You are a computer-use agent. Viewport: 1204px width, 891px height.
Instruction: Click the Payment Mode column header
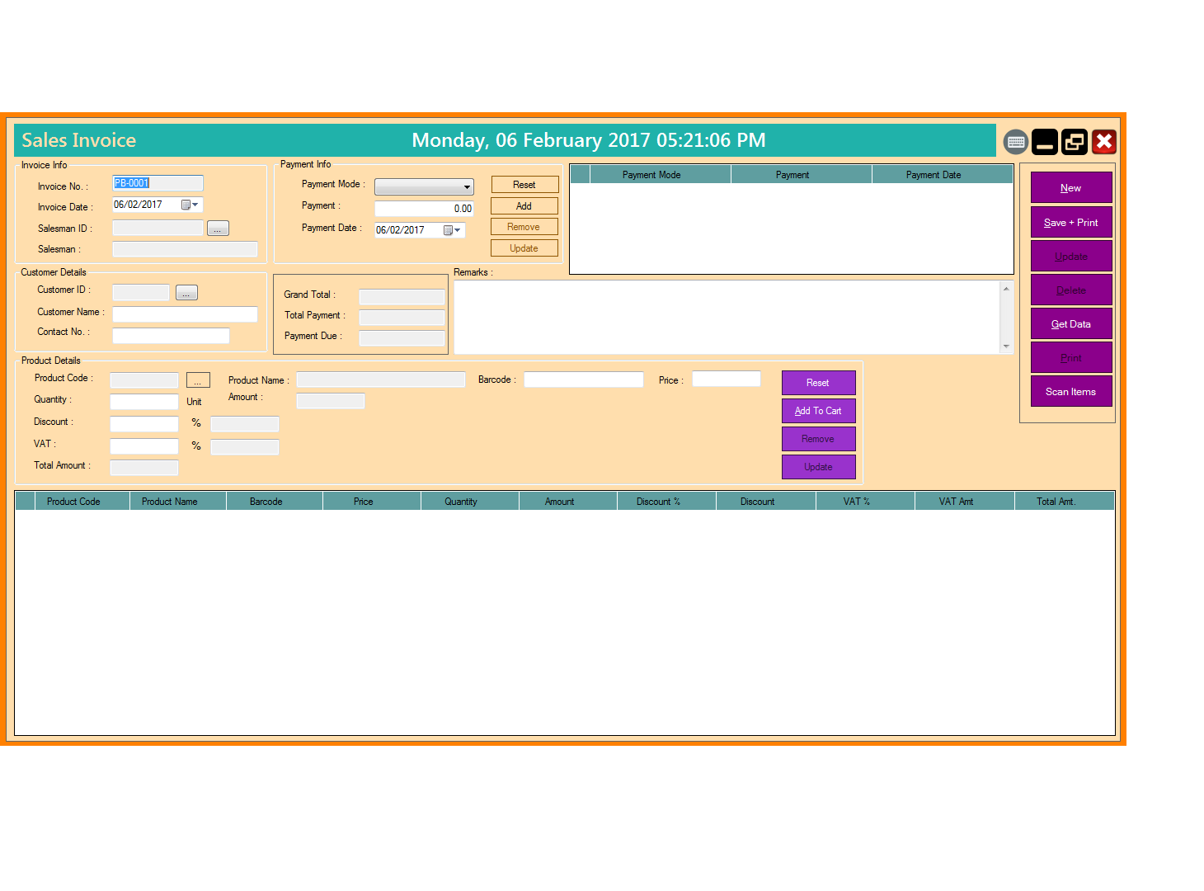coord(651,174)
